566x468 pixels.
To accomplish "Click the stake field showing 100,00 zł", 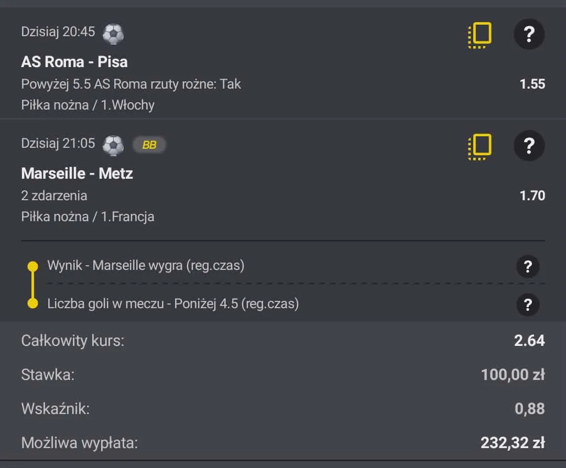I will (511, 375).
